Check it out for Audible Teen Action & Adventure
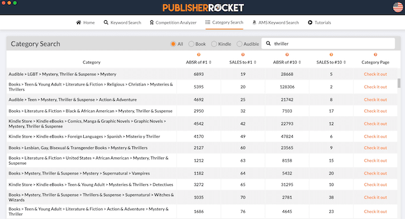The height and width of the screenshot is (219, 405). coord(375,99)
